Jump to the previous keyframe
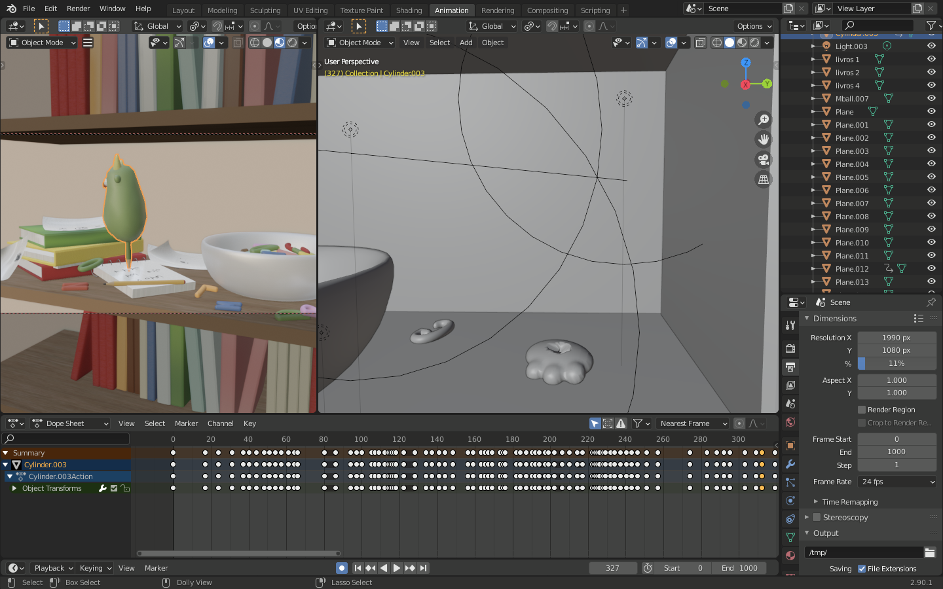Image resolution: width=943 pixels, height=589 pixels. tap(371, 568)
